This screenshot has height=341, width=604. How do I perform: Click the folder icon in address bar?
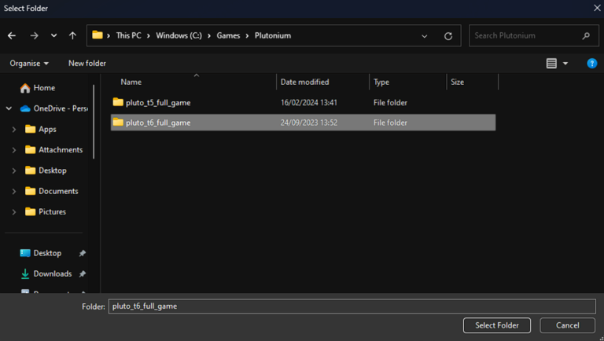pos(98,35)
